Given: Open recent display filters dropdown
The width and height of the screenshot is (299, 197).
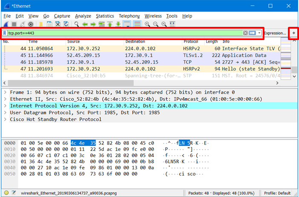Looking at the screenshot, I should pyautogui.click(x=259, y=33).
